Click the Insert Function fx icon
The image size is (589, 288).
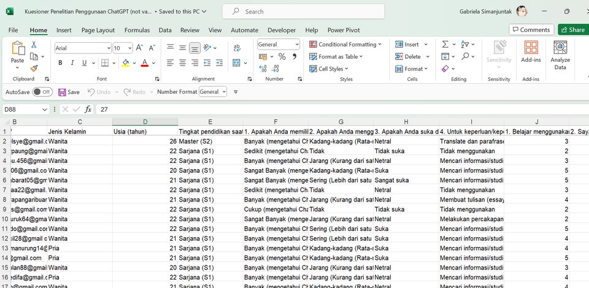[88, 109]
